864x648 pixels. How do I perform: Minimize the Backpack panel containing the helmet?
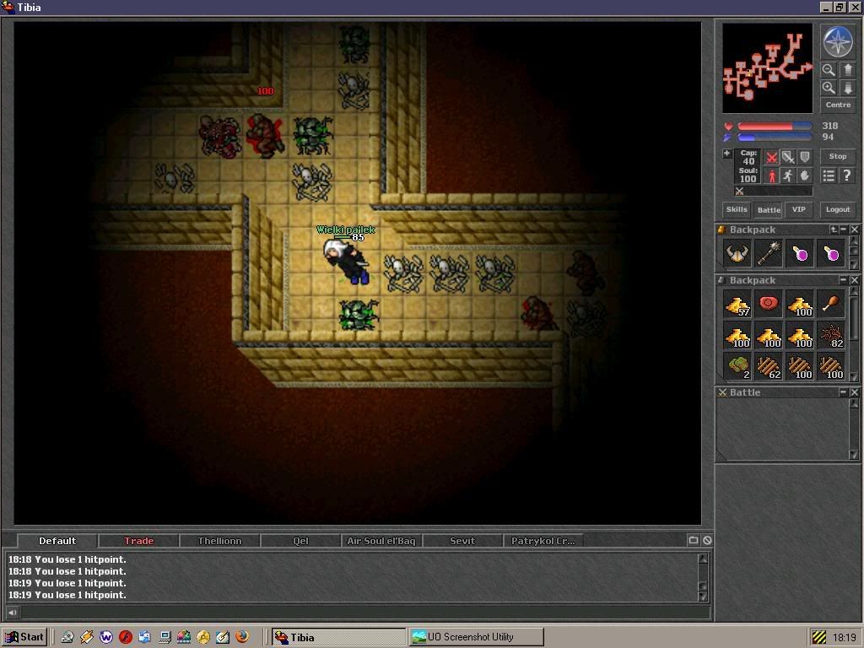(844, 229)
